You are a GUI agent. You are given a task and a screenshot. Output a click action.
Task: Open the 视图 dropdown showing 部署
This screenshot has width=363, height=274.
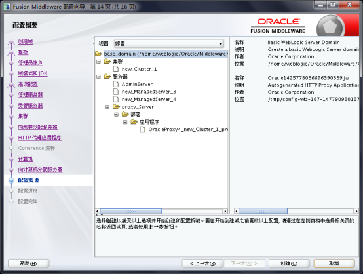(169, 43)
